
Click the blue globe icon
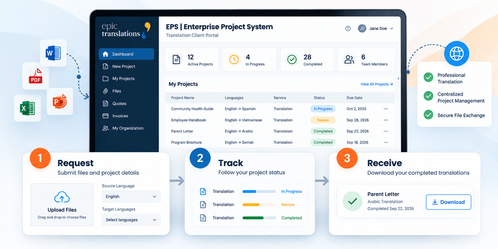(x=456, y=53)
